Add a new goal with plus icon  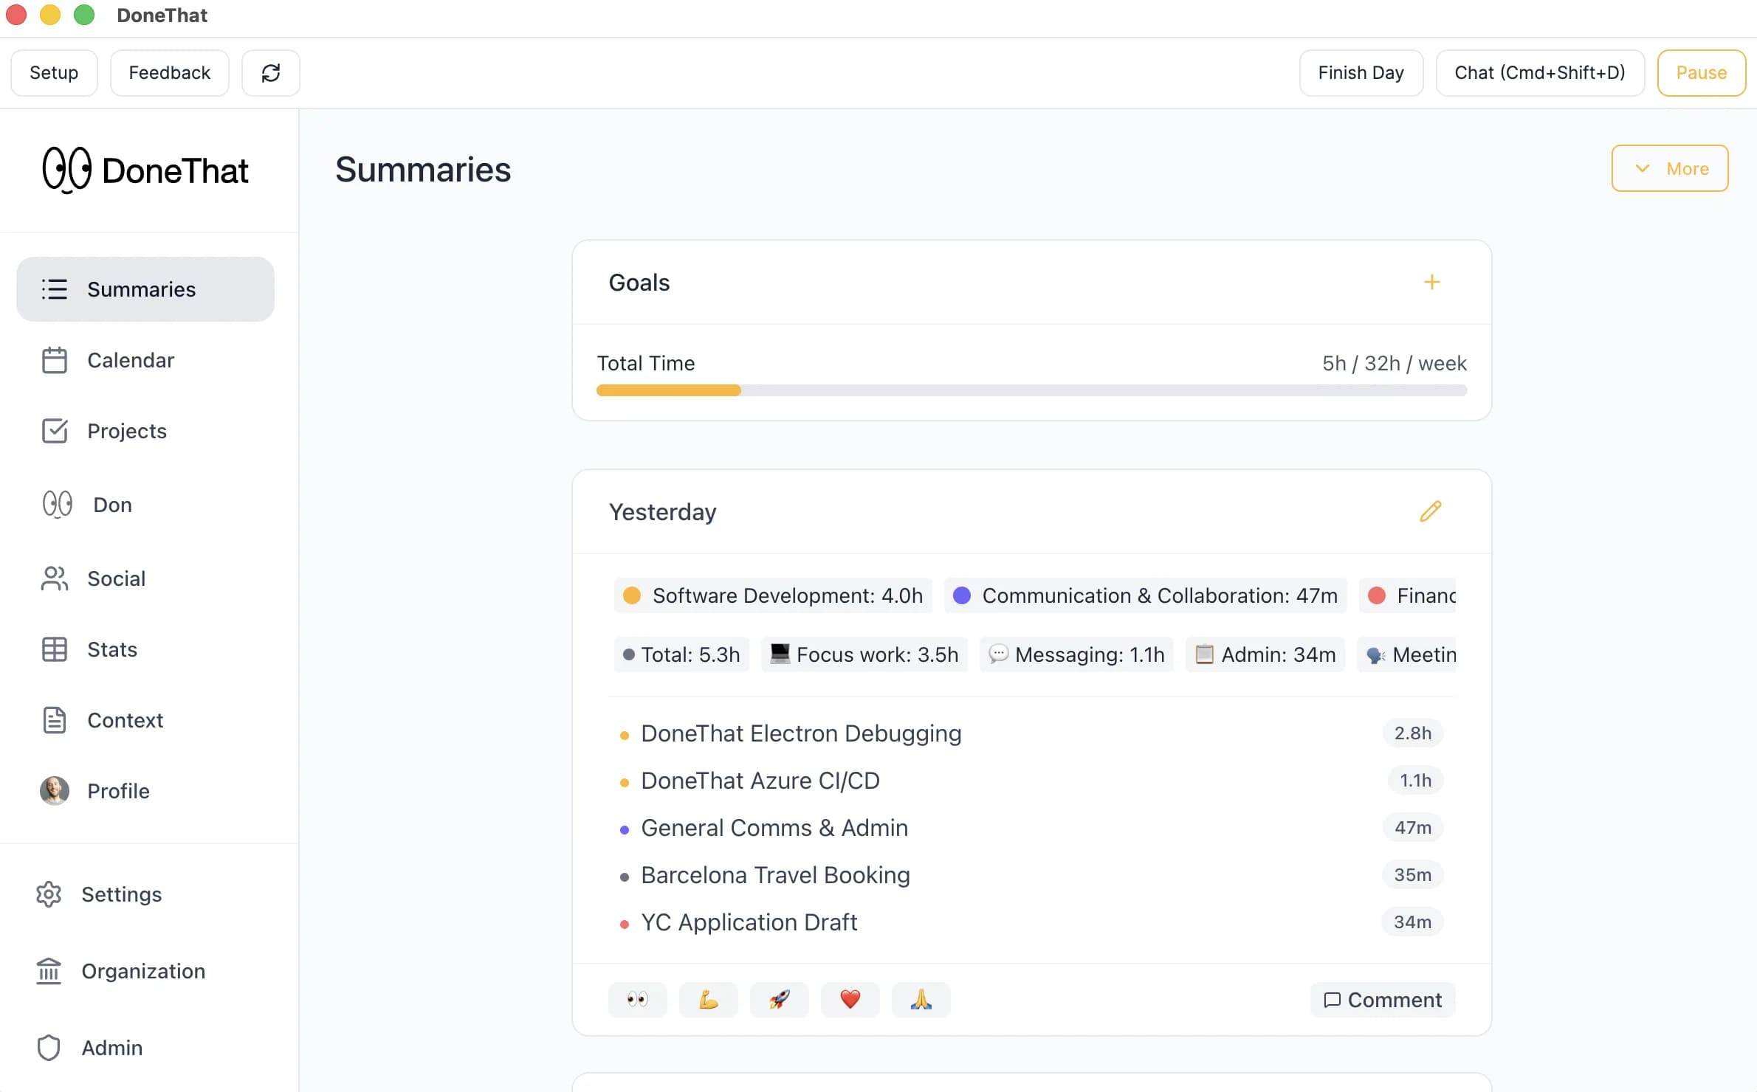click(x=1431, y=282)
